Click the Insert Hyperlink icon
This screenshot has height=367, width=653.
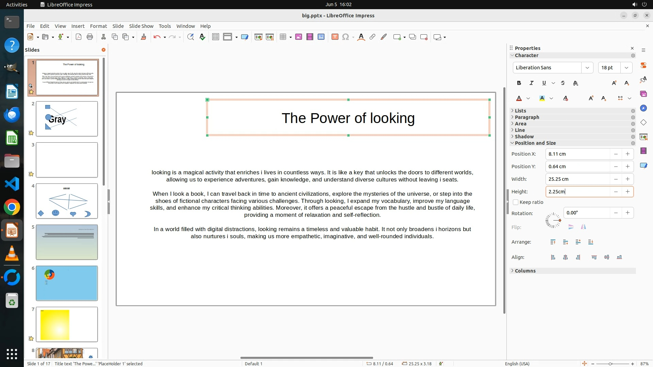(372, 37)
